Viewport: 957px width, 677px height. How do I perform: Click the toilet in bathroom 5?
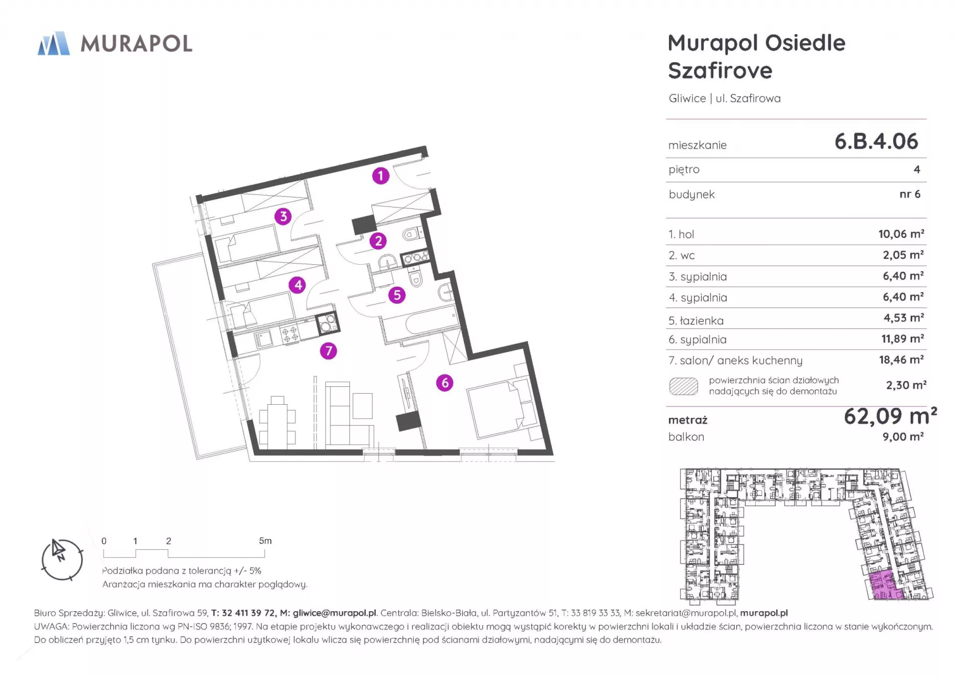[x=415, y=278]
